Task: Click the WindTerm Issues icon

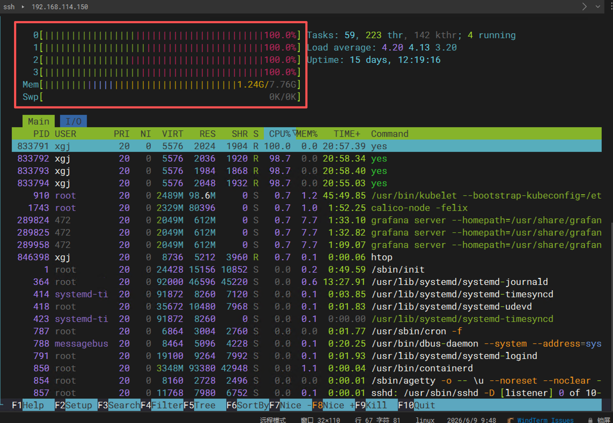Action: [510, 420]
